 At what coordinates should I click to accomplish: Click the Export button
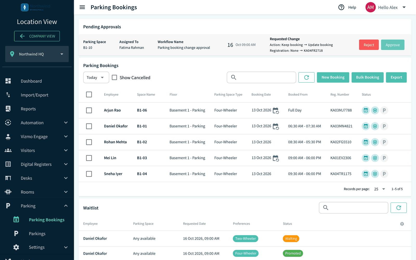coord(396,77)
